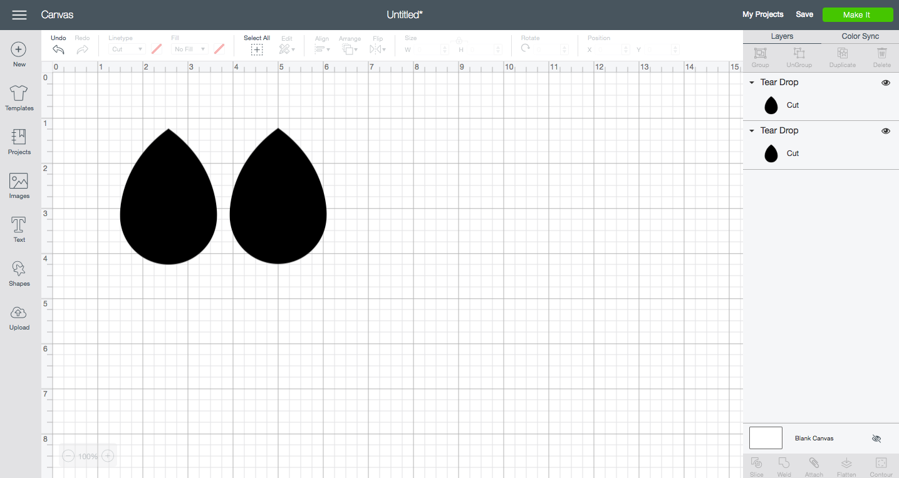Click the Flatten tool
The width and height of the screenshot is (899, 478).
tap(846, 467)
